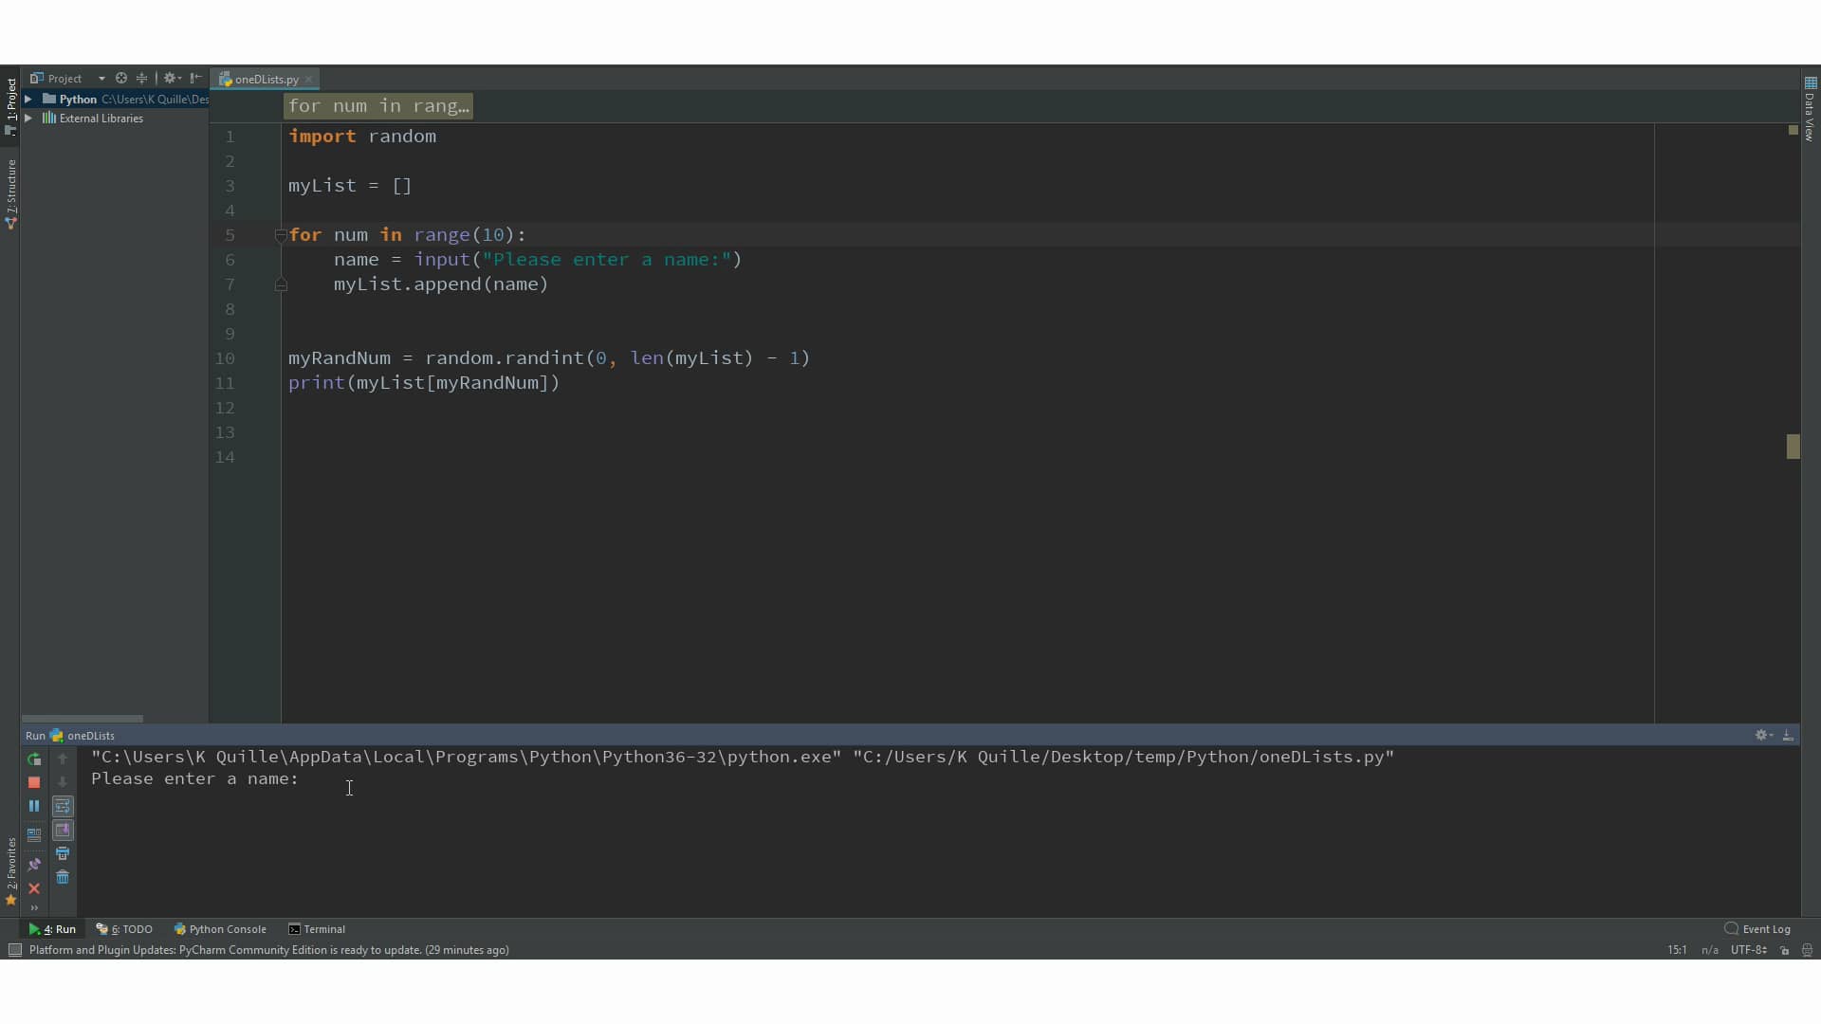Image resolution: width=1821 pixels, height=1024 pixels.
Task: Click the Clear All trash icon
Action: (63, 878)
